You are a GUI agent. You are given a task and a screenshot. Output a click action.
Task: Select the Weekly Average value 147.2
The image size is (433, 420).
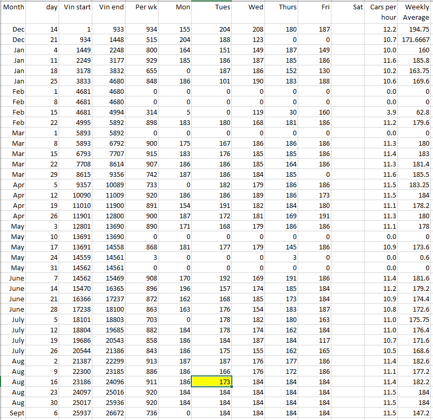(416, 413)
